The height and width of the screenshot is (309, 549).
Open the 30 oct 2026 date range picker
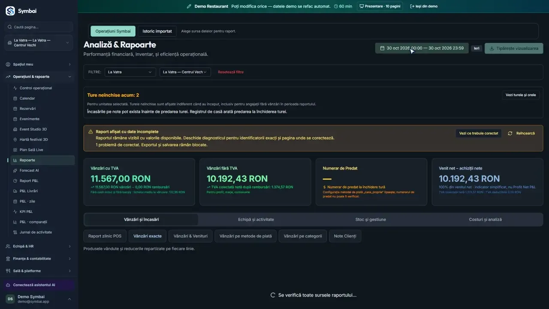click(x=422, y=48)
